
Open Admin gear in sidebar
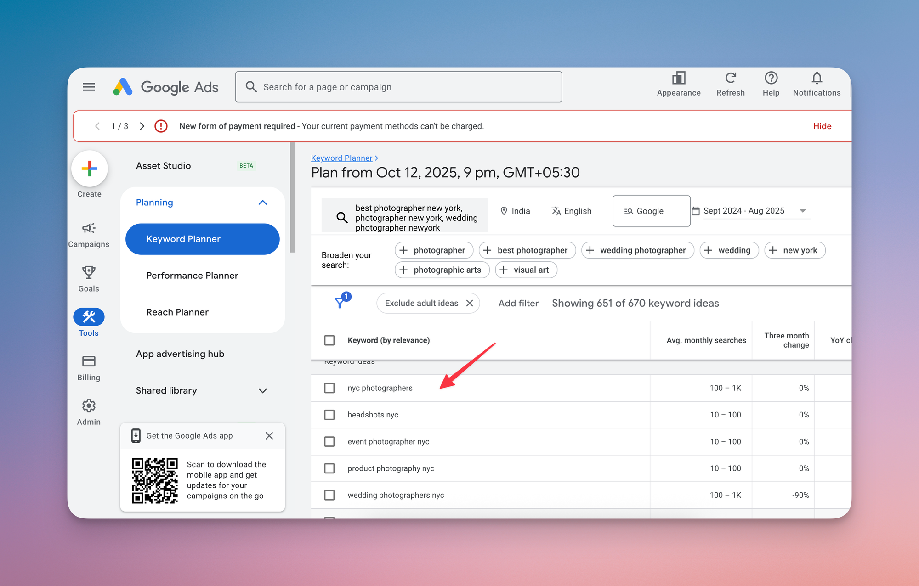[89, 406]
